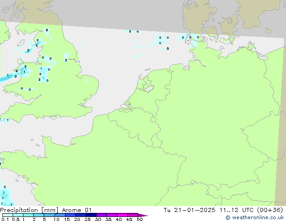The height and width of the screenshot is (221, 286).
Task: Select the 40–45 mm magenta legend swatch
Action: tap(122, 215)
